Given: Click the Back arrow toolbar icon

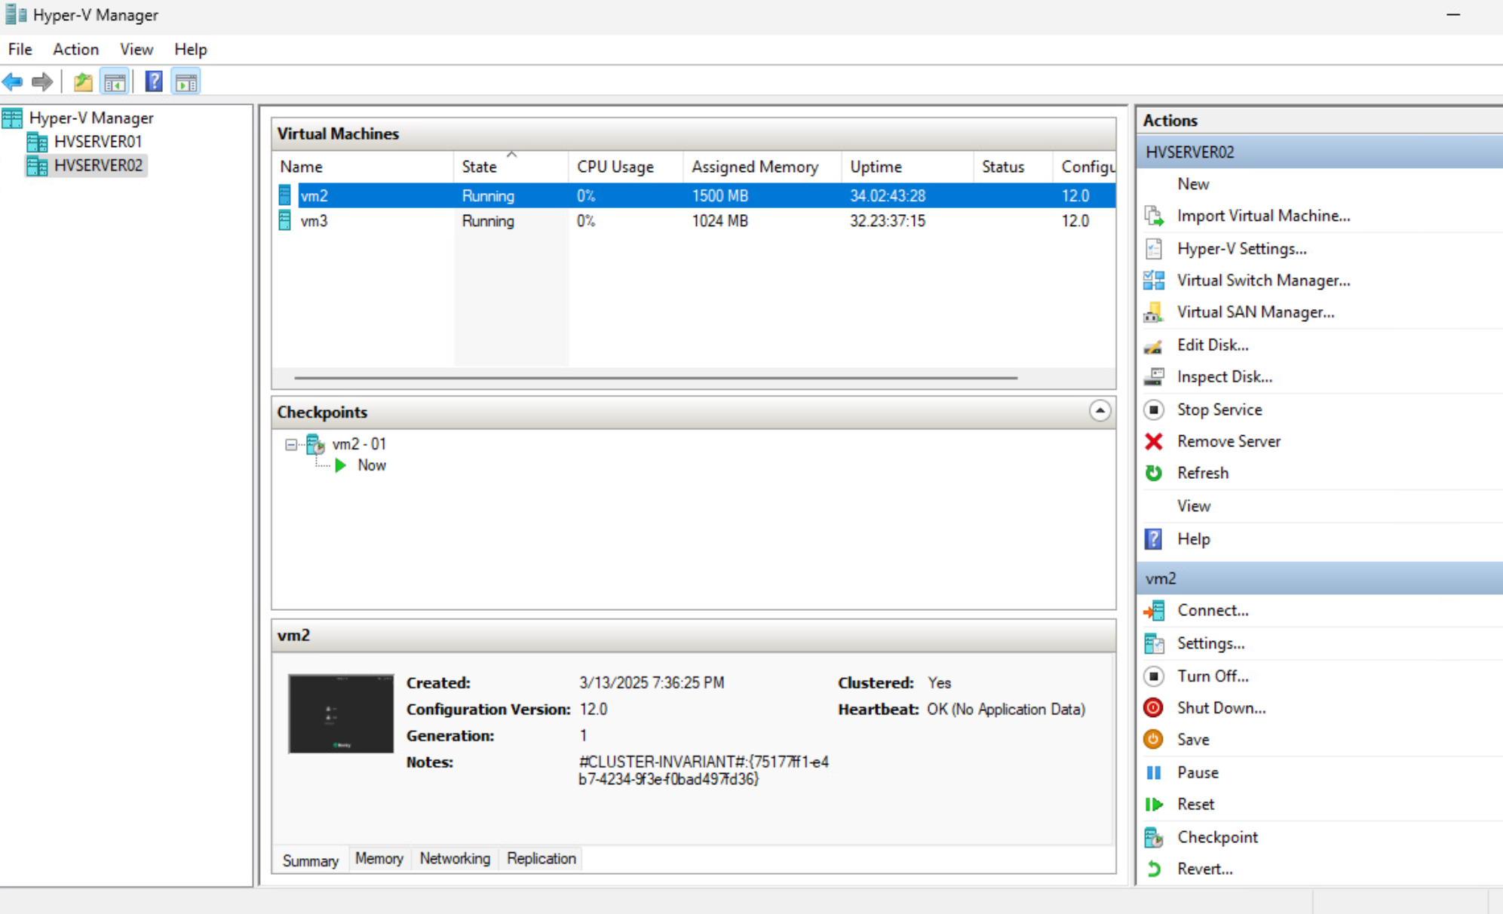Looking at the screenshot, I should pyautogui.click(x=13, y=81).
